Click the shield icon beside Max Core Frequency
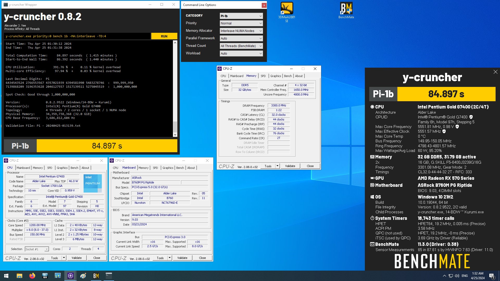The height and width of the screenshot is (281, 500). [457, 127]
